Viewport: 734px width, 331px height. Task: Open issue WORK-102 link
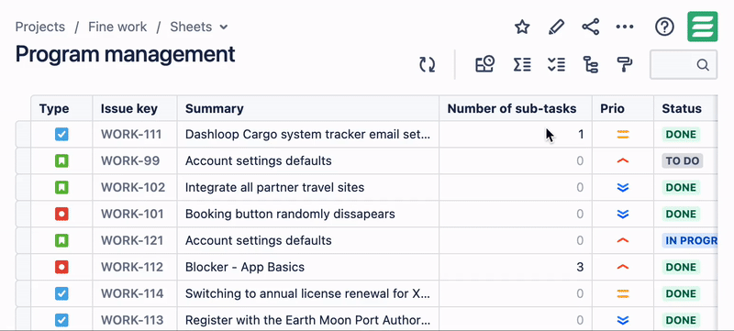(133, 187)
